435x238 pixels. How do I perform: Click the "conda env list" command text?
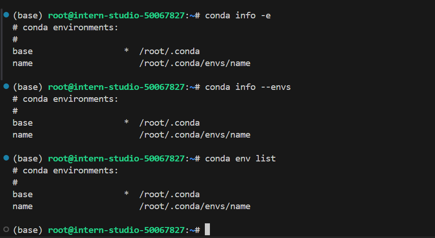[240, 159]
